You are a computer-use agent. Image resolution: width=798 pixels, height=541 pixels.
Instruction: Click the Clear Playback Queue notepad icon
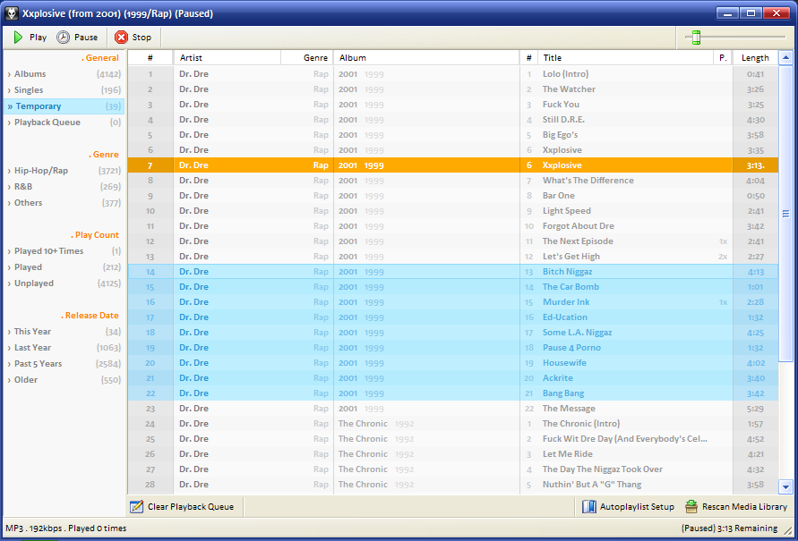pos(136,506)
